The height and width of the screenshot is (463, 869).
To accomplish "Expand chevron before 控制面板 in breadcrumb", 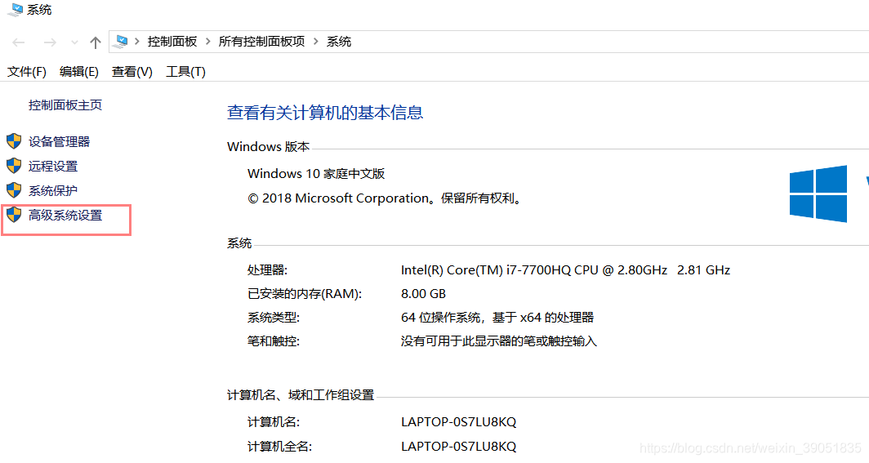I will pos(137,42).
